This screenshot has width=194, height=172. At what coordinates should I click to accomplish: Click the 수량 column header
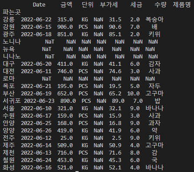pyautogui.click(x=161, y=5)
